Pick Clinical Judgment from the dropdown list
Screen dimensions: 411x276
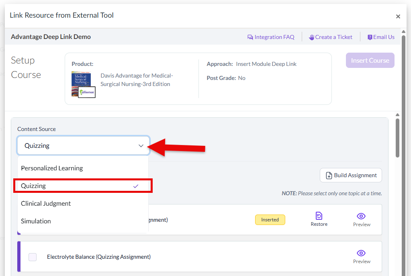point(46,204)
